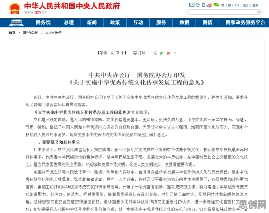
Task: Click the heading 一、重要意义和总体要求
Action: pos(57,142)
